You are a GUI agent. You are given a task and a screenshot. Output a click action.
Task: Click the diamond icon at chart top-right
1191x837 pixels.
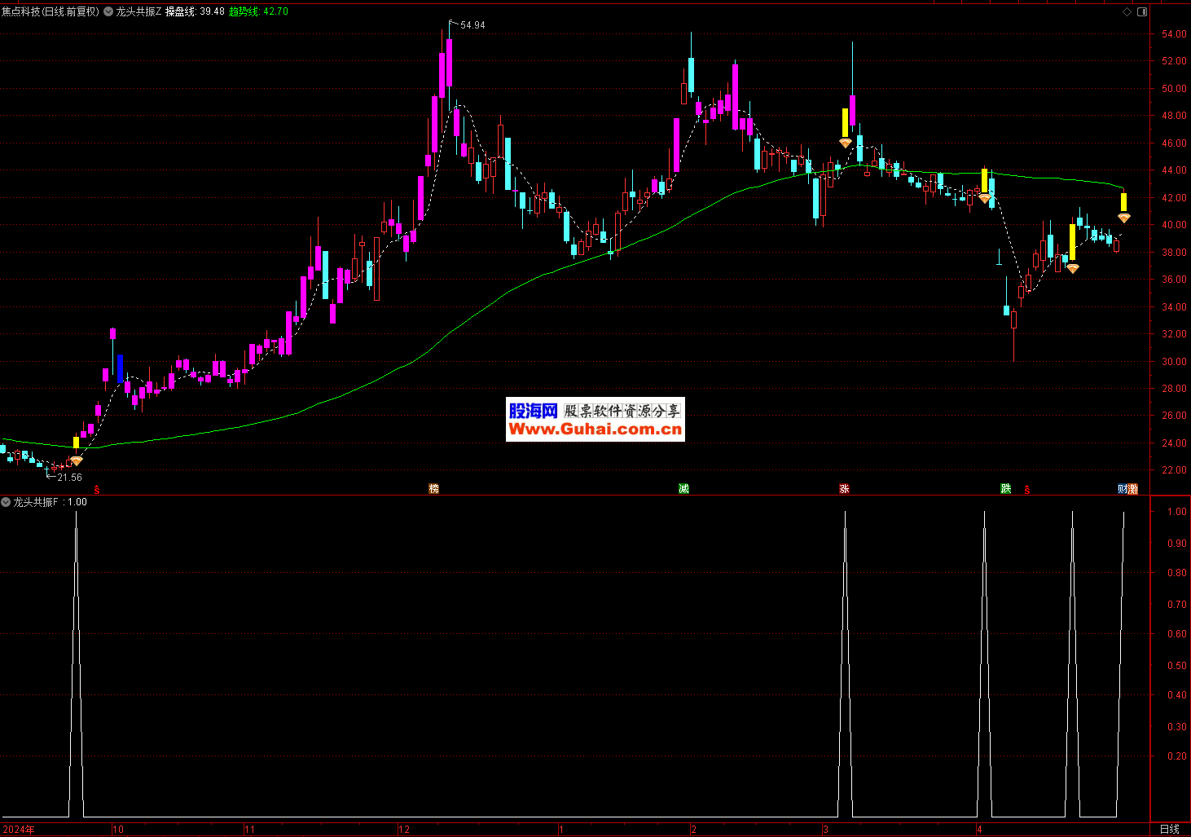(x=1127, y=11)
